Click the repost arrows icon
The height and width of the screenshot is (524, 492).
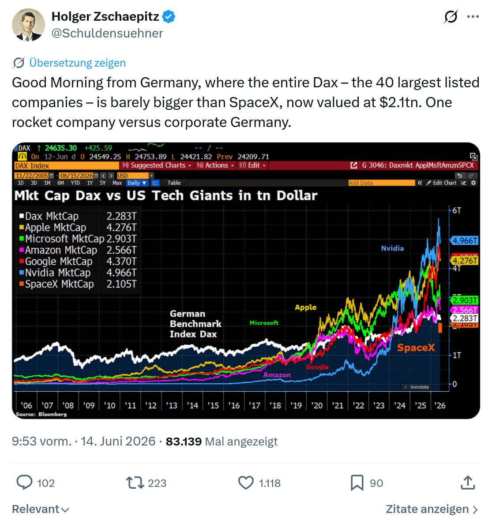tap(135, 483)
